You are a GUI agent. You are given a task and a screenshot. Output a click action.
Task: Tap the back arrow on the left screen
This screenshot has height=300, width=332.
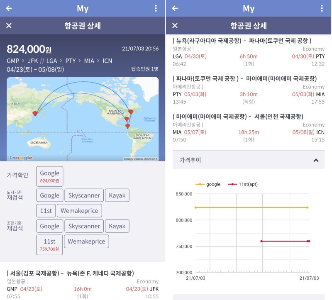(x=9, y=8)
